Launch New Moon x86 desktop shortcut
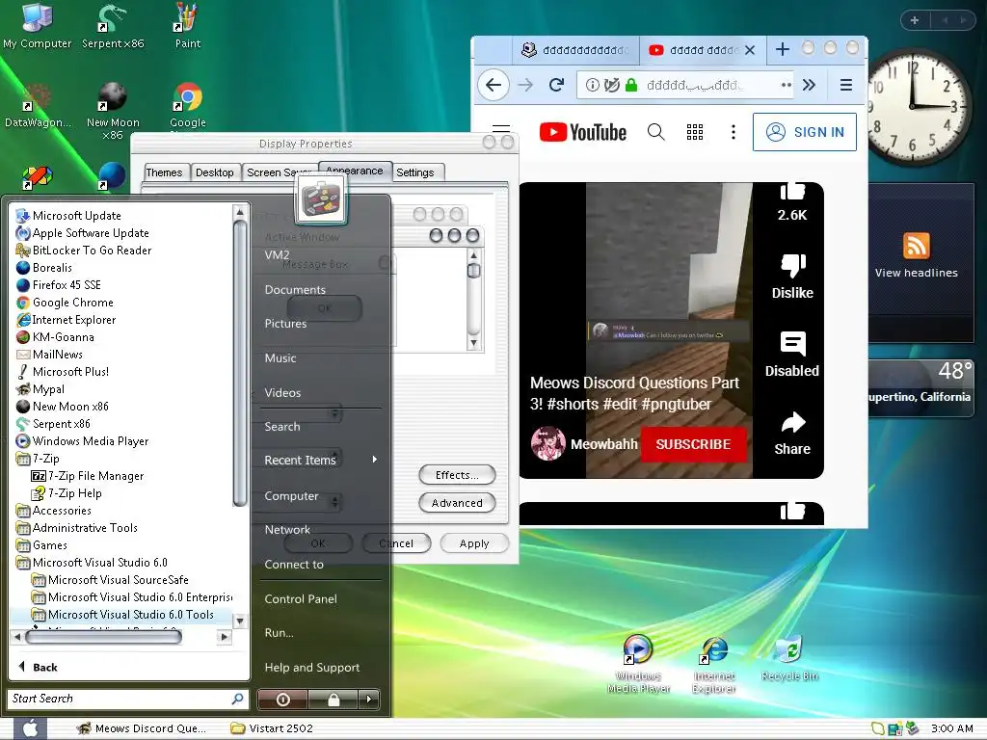 113,111
